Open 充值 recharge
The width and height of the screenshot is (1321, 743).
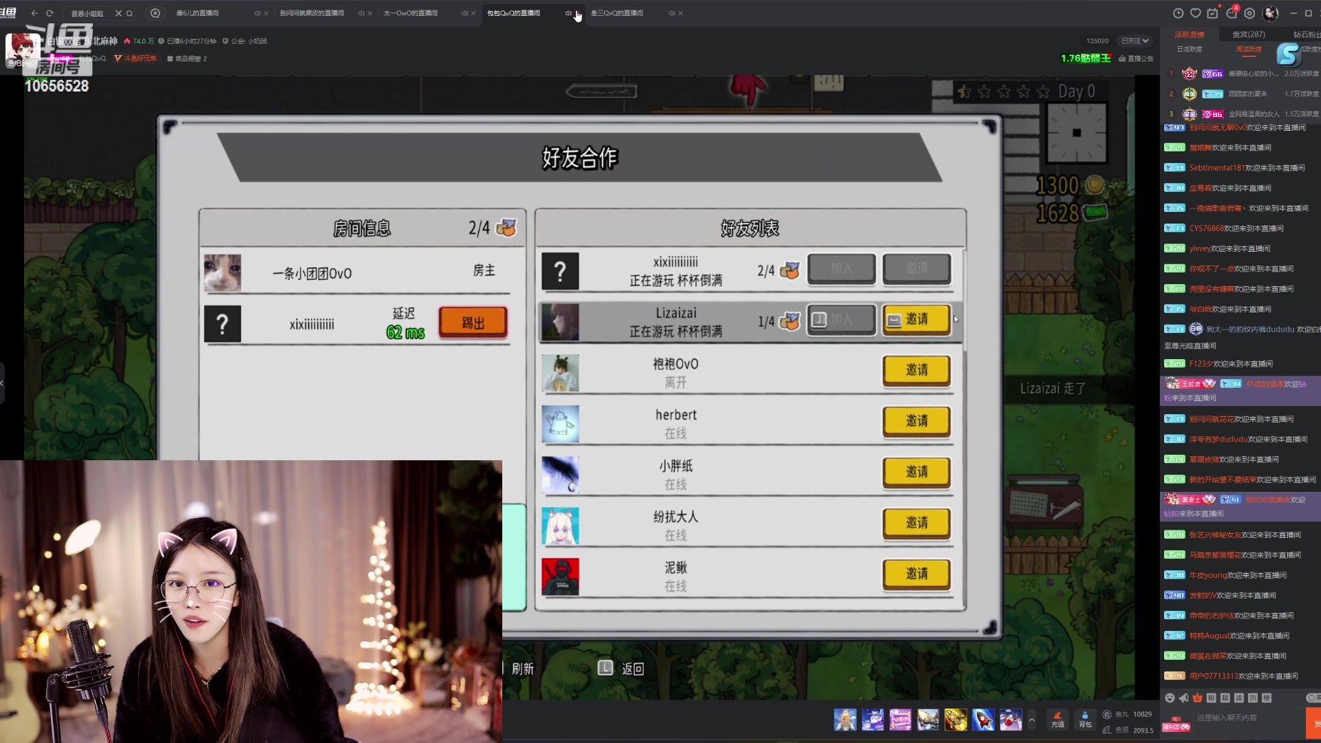[1057, 720]
